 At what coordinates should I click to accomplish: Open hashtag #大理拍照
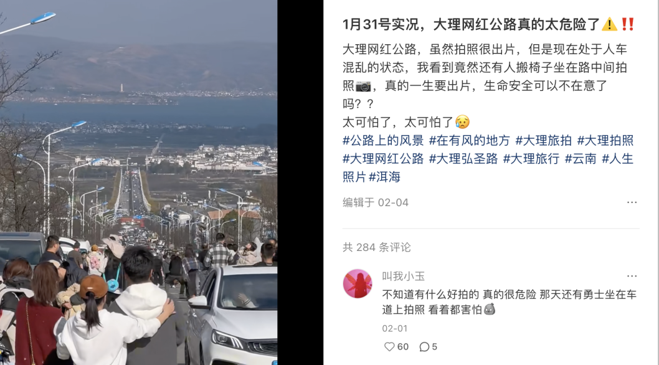click(x=605, y=140)
